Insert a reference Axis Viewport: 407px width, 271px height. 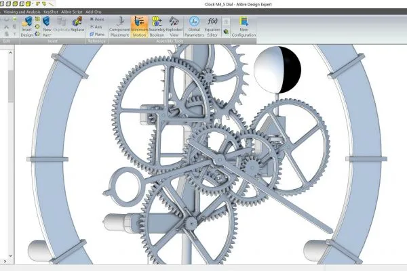pyautogui.click(x=96, y=26)
